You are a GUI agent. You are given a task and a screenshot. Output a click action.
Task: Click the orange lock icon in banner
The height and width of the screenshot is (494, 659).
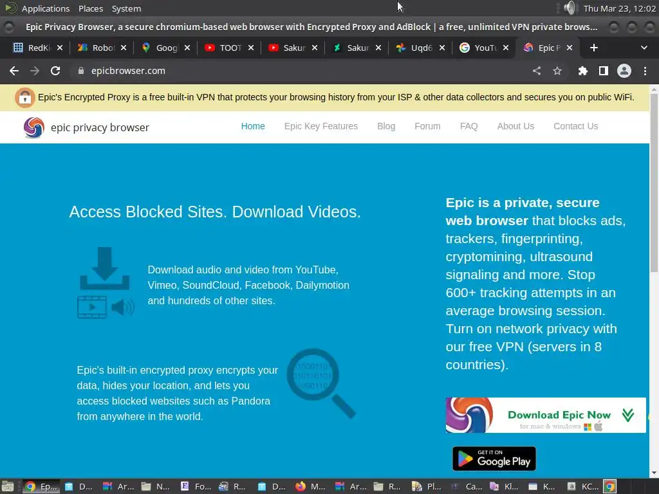click(25, 98)
